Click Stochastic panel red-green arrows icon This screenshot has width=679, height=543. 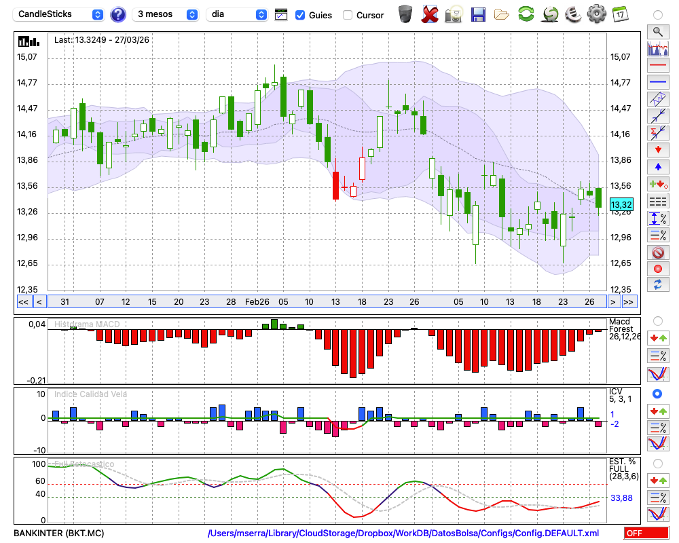point(658,480)
